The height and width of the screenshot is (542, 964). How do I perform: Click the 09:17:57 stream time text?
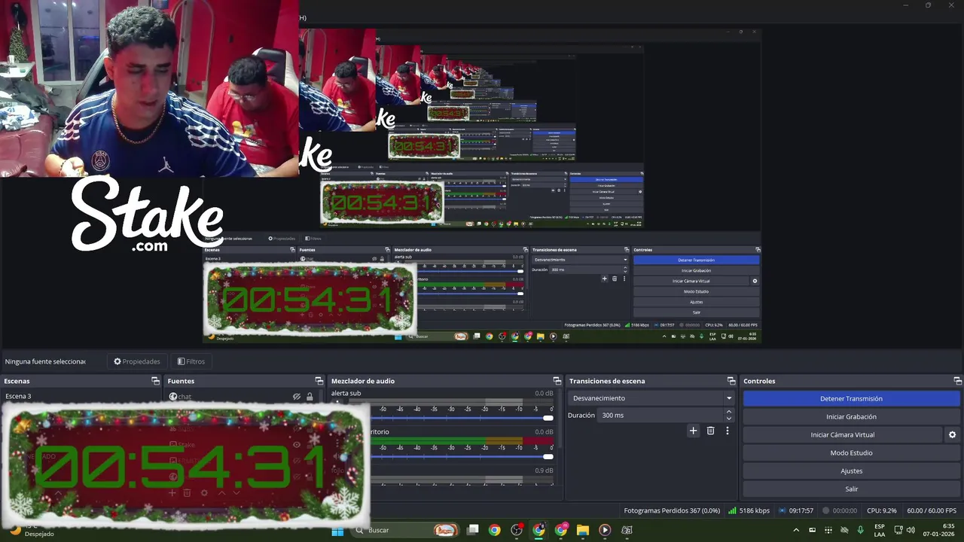point(801,510)
